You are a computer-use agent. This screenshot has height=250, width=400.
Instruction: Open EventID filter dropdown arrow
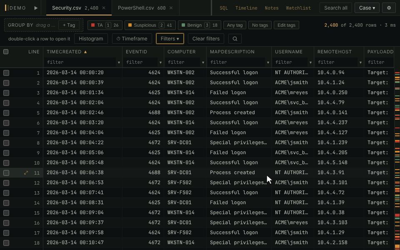pos(160,62)
